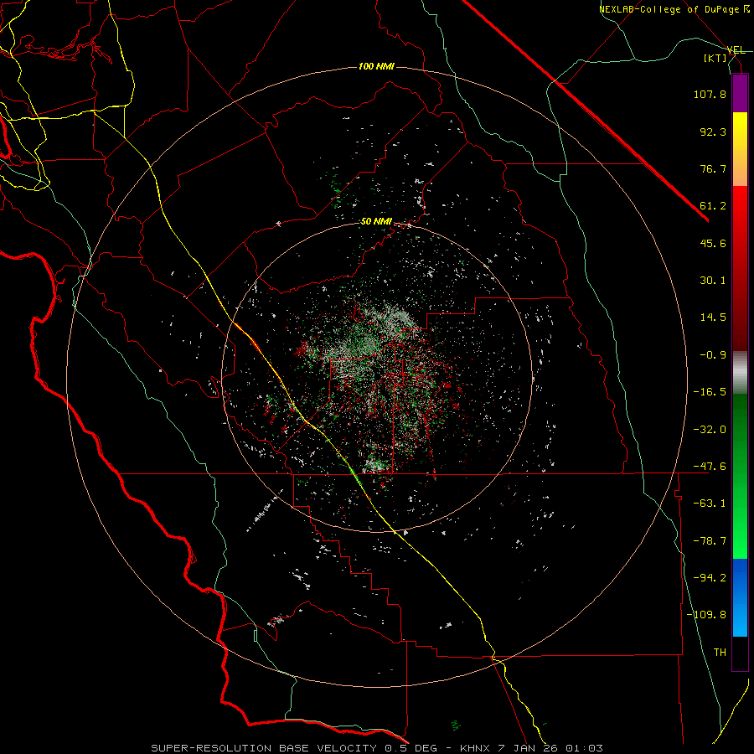754x754 pixels.
Task: Click the -109.8 velocity scale value
Action: [706, 615]
